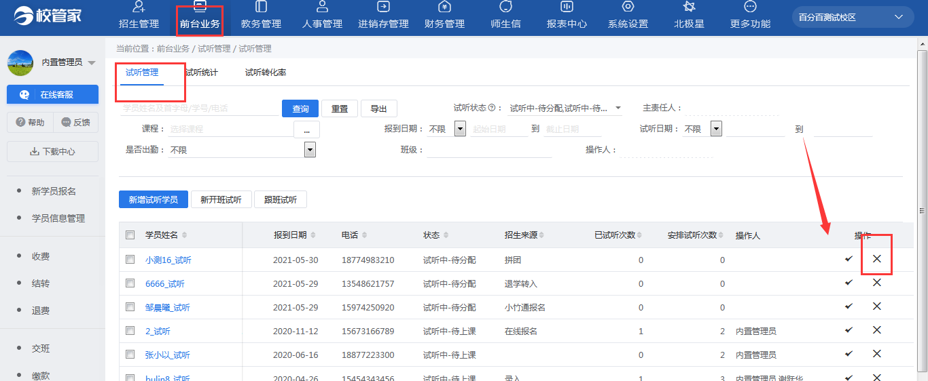This screenshot has height=381, width=928.
Task: Open 新学员报名 in the sidebar
Action: (x=54, y=191)
